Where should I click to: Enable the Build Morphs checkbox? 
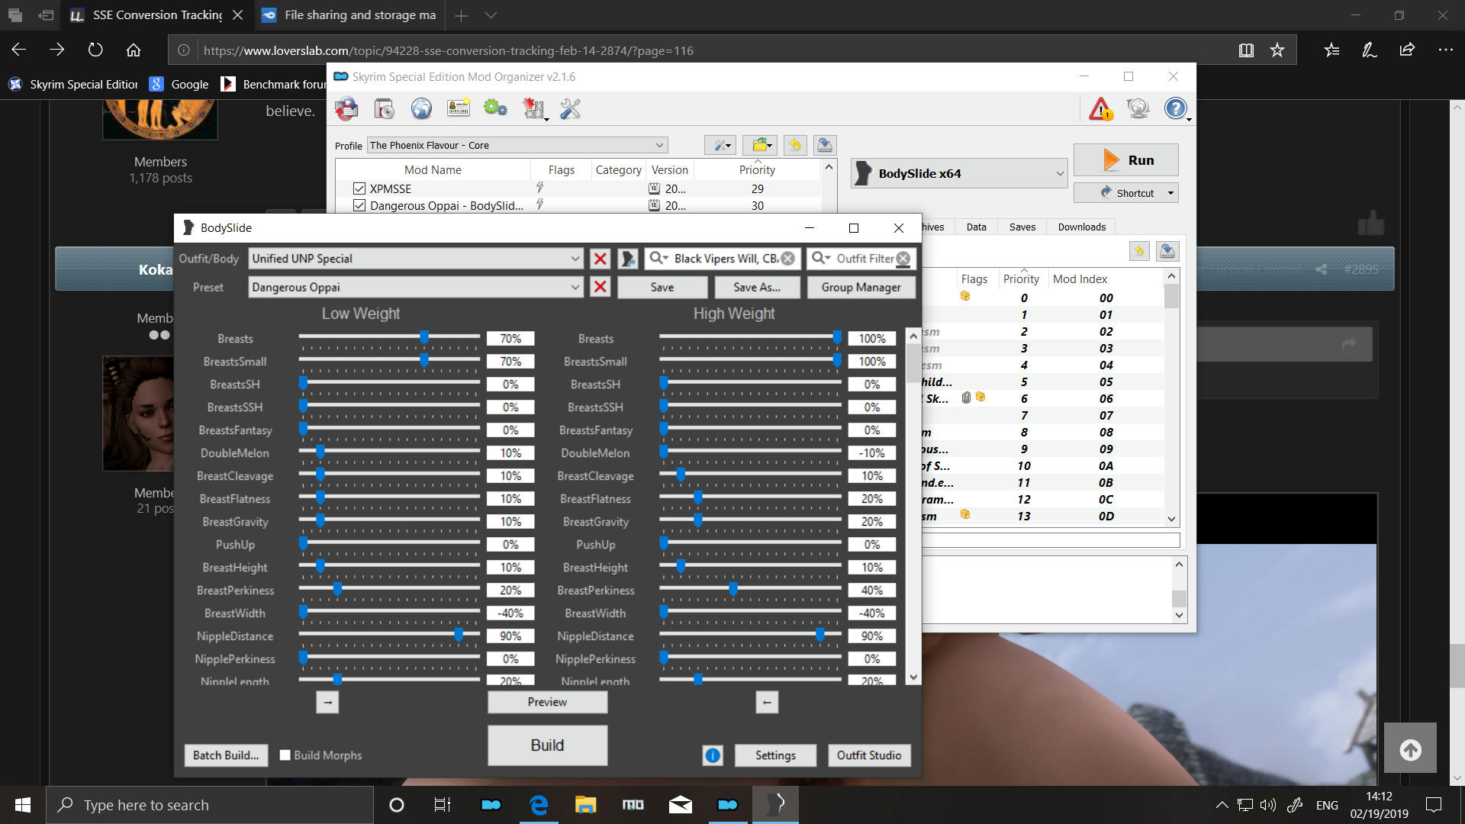[x=285, y=755]
